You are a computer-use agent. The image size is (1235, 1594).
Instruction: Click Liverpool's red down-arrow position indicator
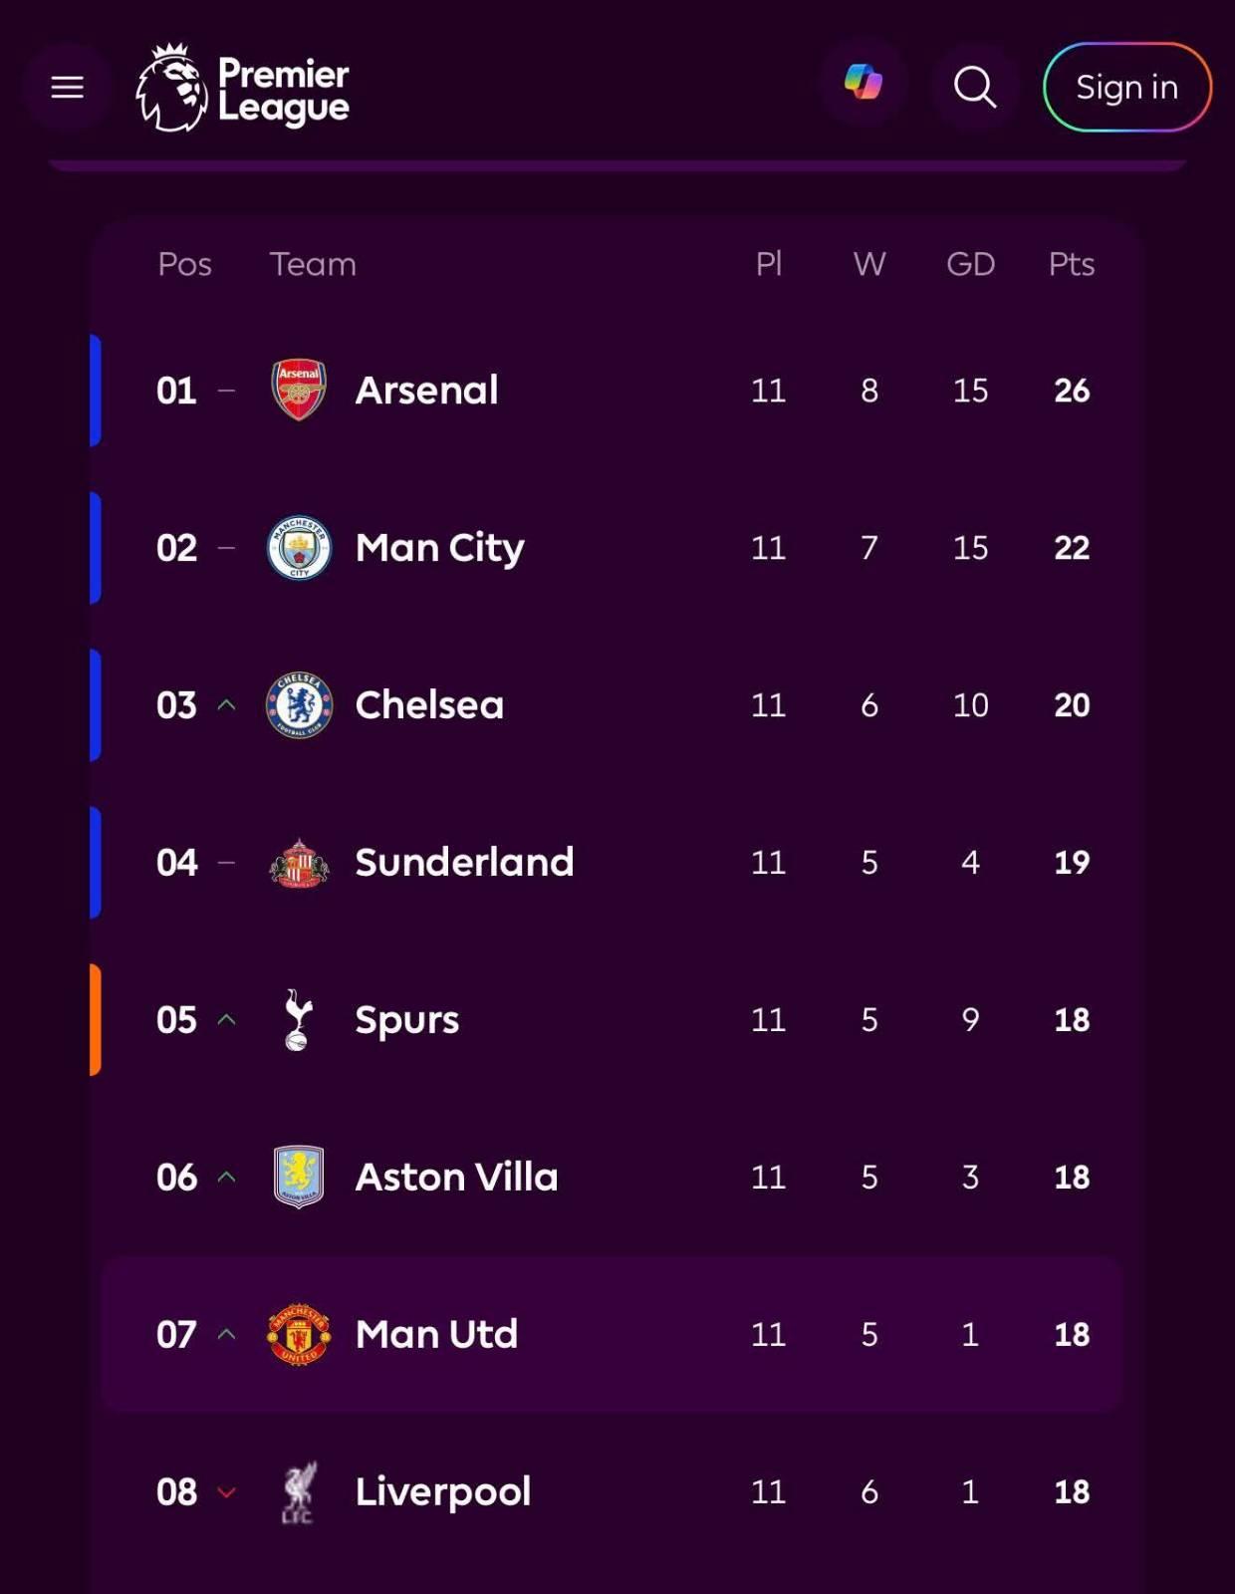pyautogui.click(x=226, y=1491)
